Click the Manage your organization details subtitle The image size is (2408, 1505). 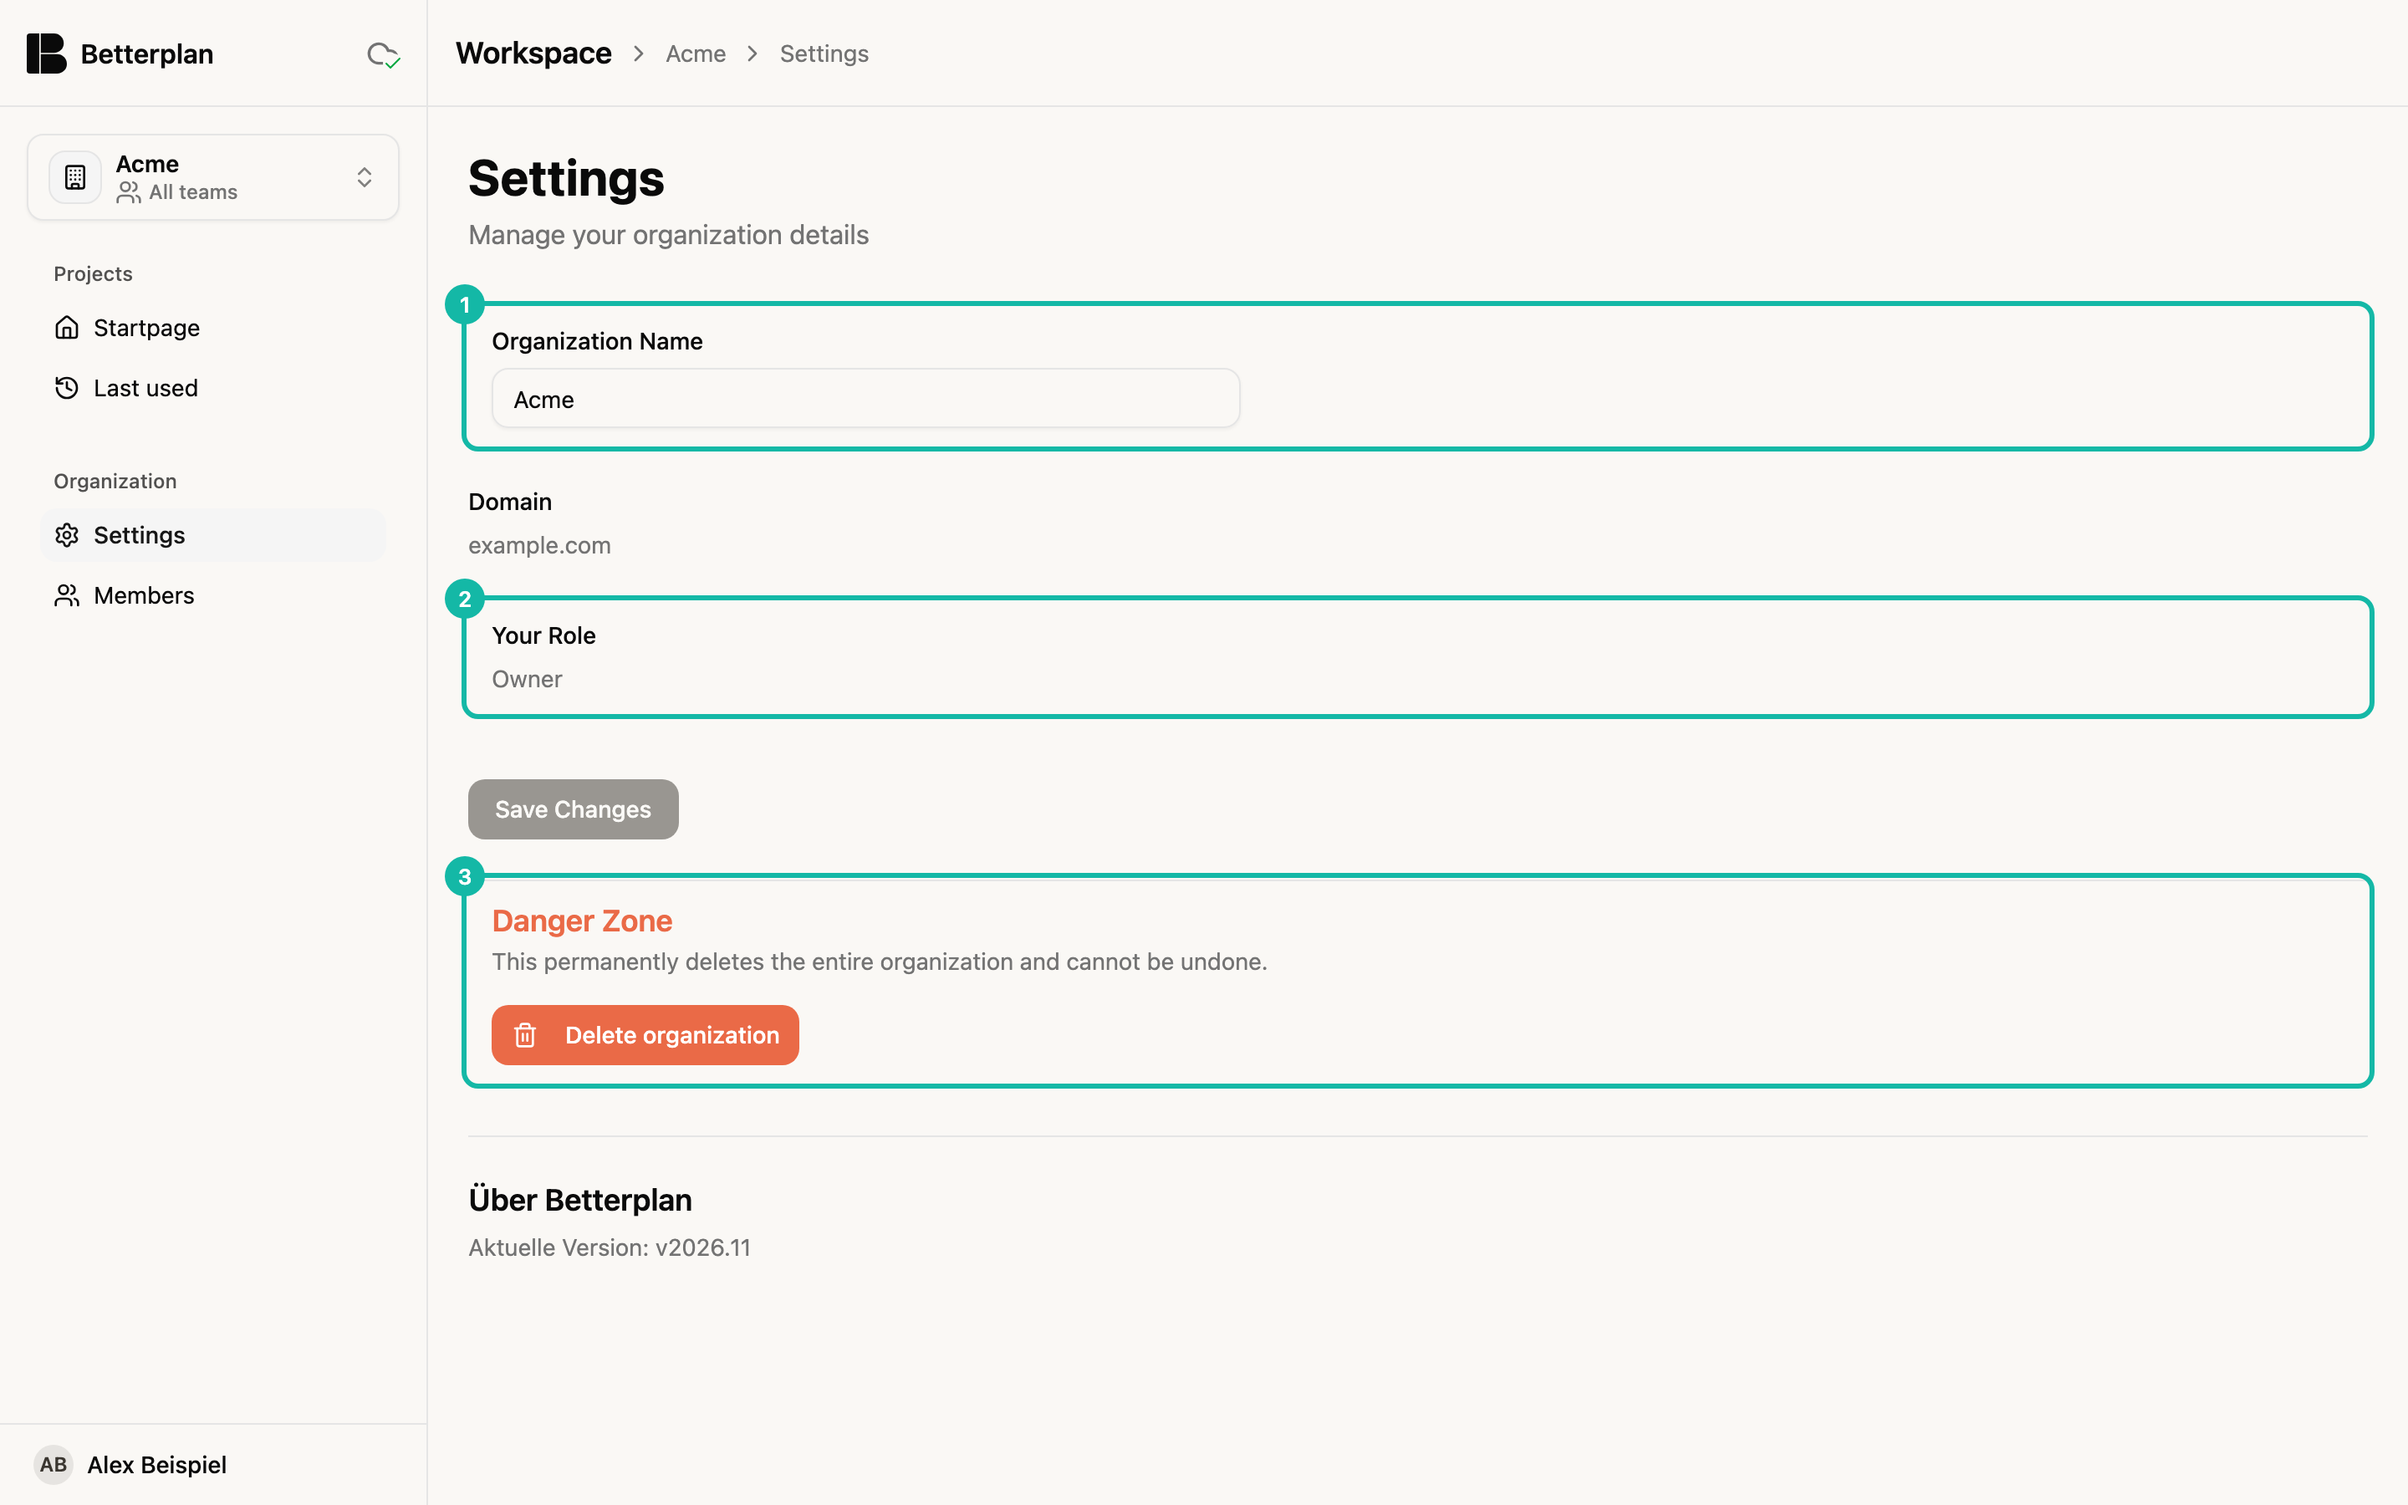(669, 235)
